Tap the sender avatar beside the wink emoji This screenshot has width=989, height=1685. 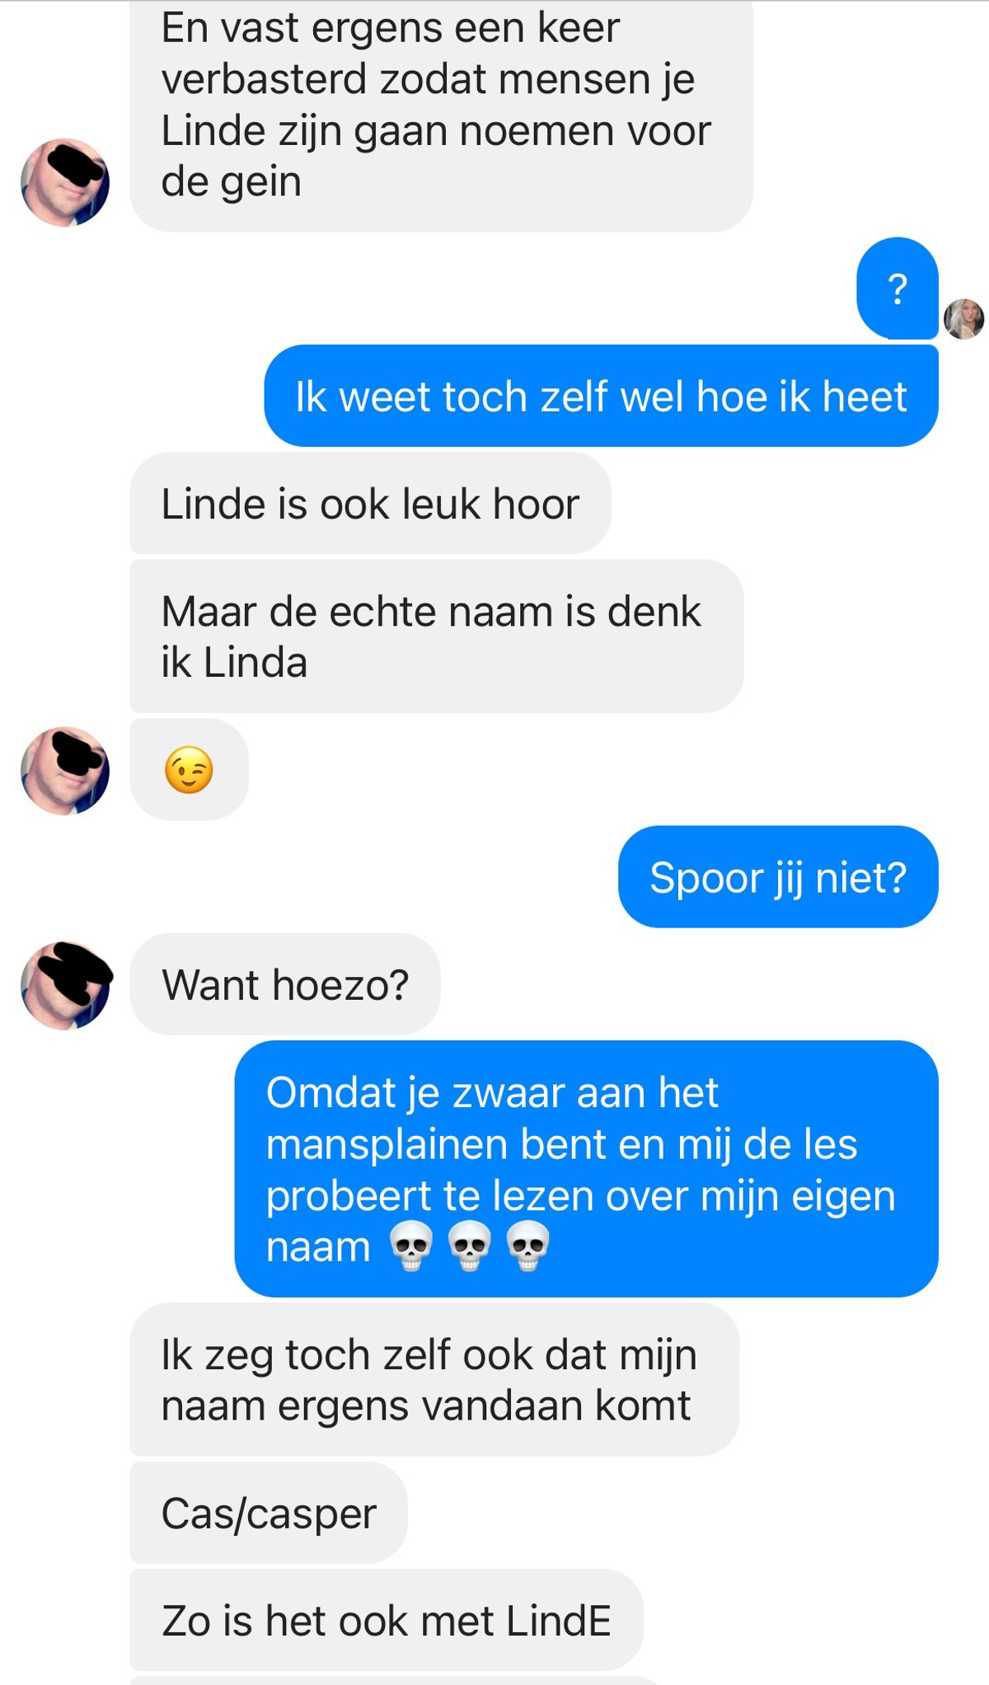tap(65, 771)
